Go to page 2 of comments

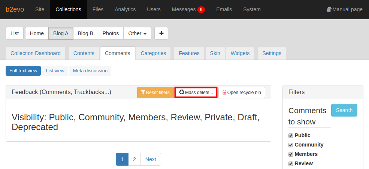coord(134,159)
